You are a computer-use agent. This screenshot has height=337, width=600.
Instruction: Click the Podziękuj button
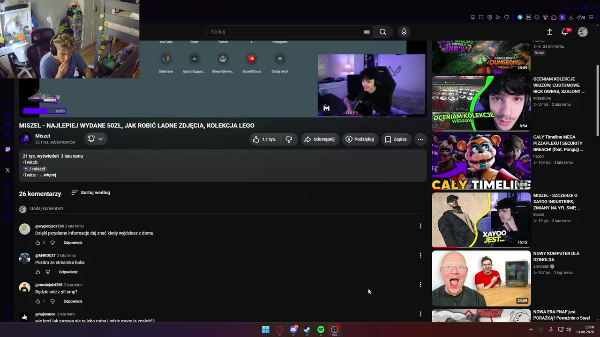coord(360,139)
